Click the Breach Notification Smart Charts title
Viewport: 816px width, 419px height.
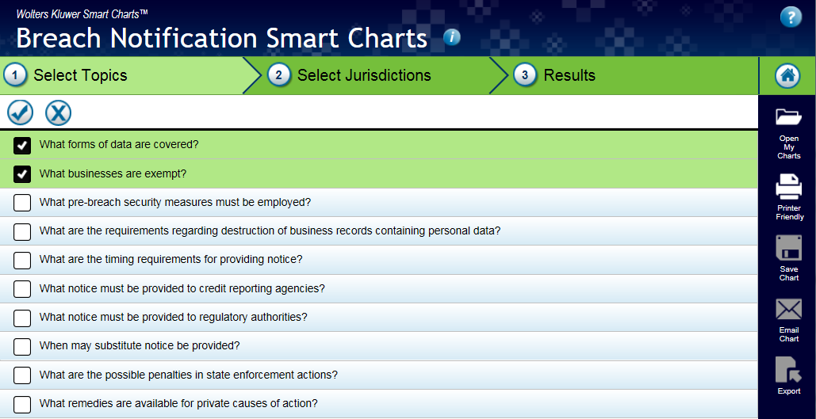click(222, 38)
